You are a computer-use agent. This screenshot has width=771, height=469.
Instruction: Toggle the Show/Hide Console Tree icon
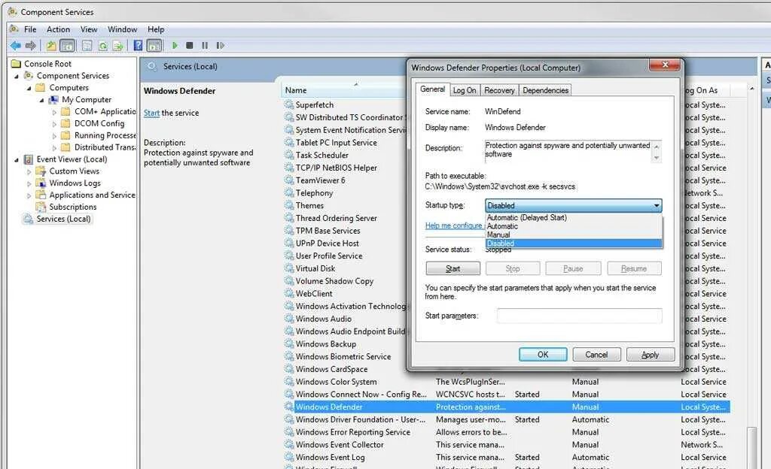[67, 46]
